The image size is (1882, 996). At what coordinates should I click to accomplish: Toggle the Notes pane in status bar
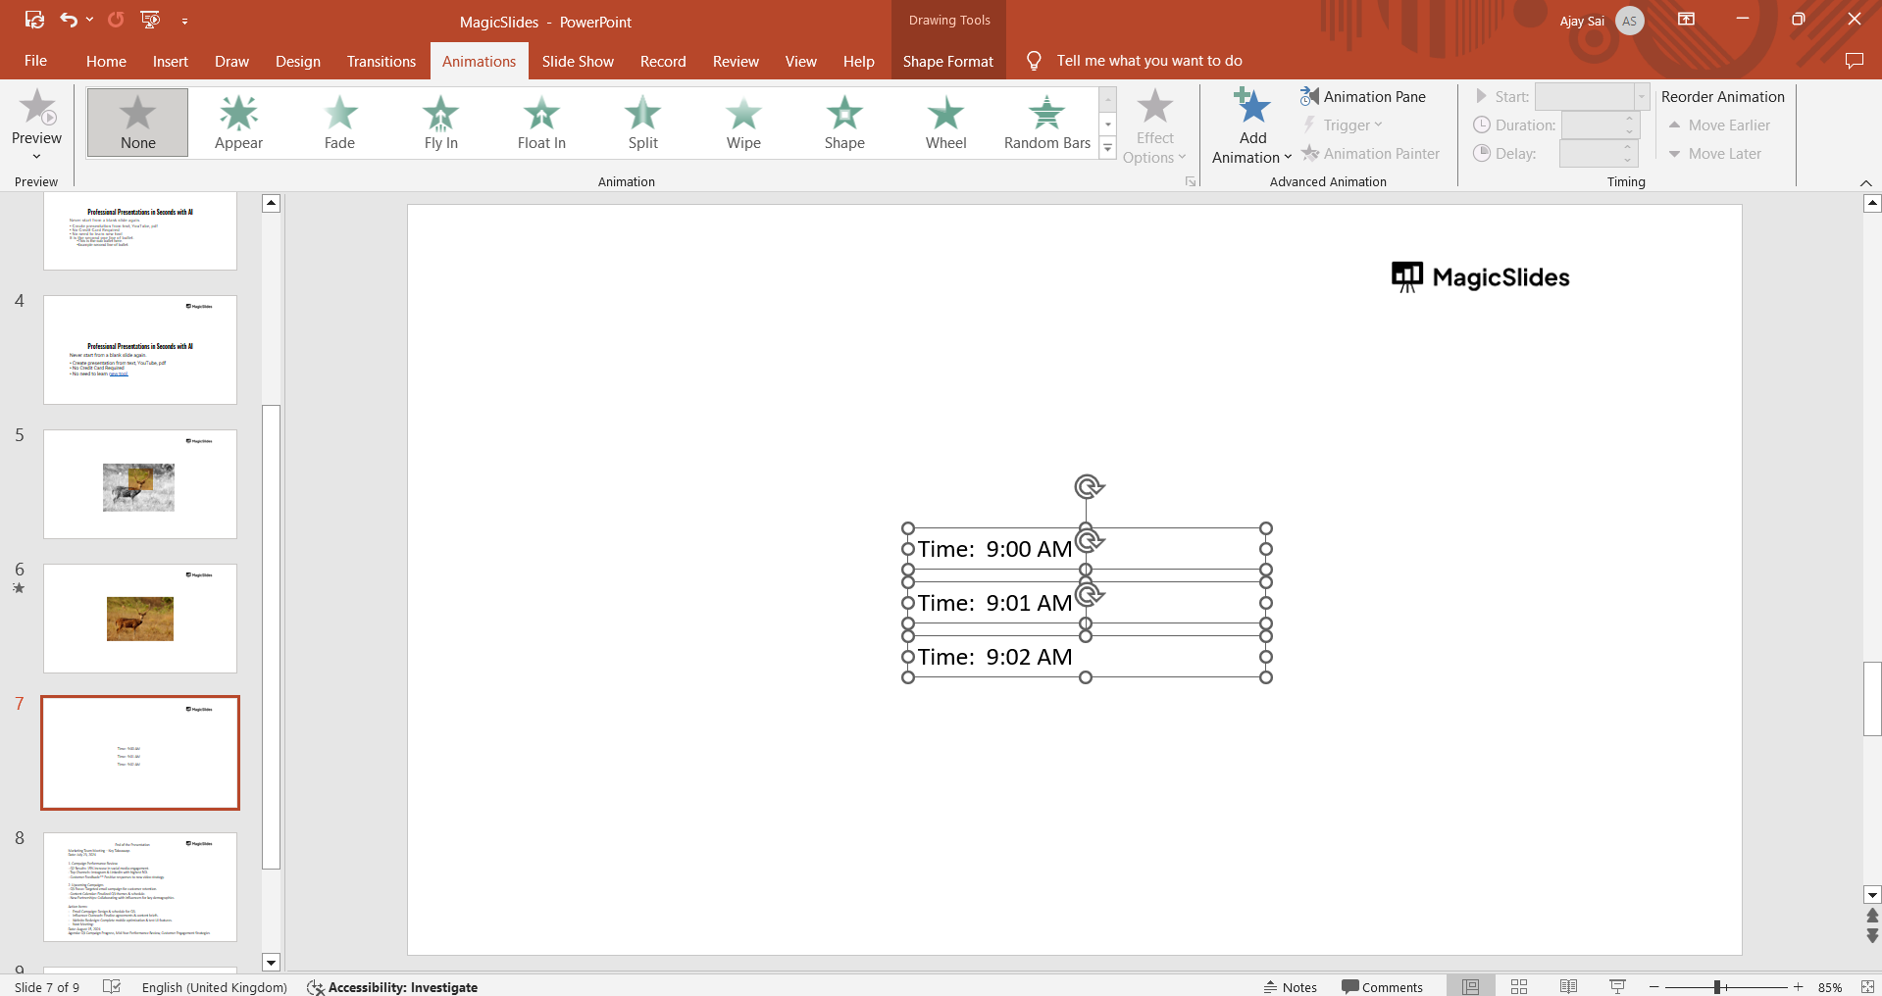[1291, 987]
